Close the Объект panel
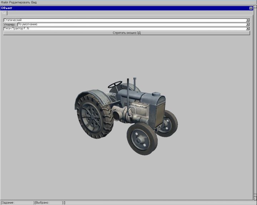The width and height of the screenshot is (257, 205). pos(251,8)
